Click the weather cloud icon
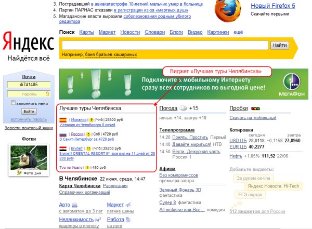The height and width of the screenshot is (229, 312). pos(183,108)
